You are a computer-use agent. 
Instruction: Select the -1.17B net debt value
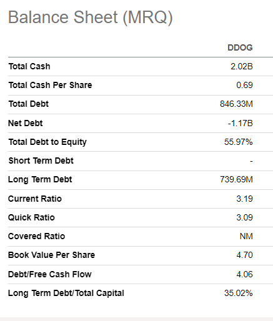[240, 123]
